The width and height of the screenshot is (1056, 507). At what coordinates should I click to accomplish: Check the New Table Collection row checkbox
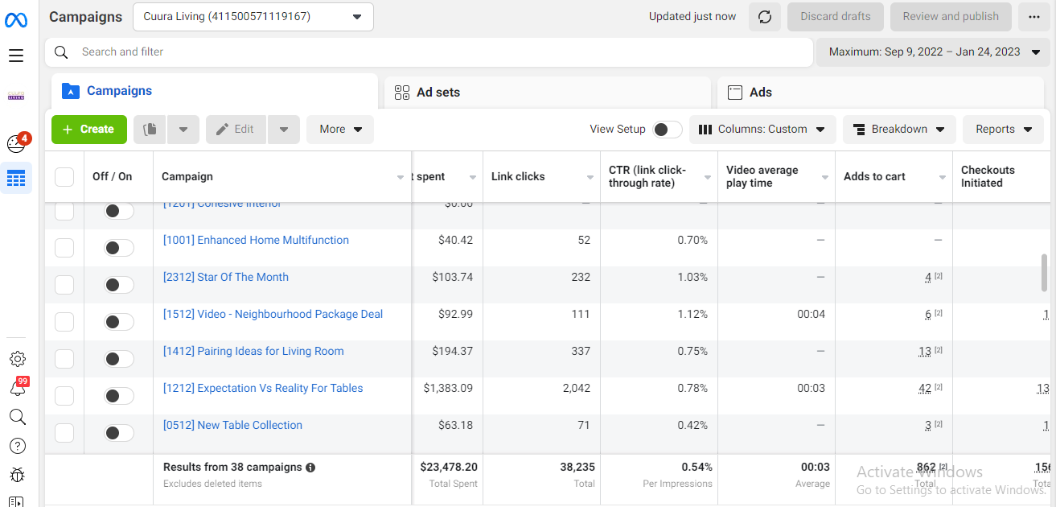(64, 433)
